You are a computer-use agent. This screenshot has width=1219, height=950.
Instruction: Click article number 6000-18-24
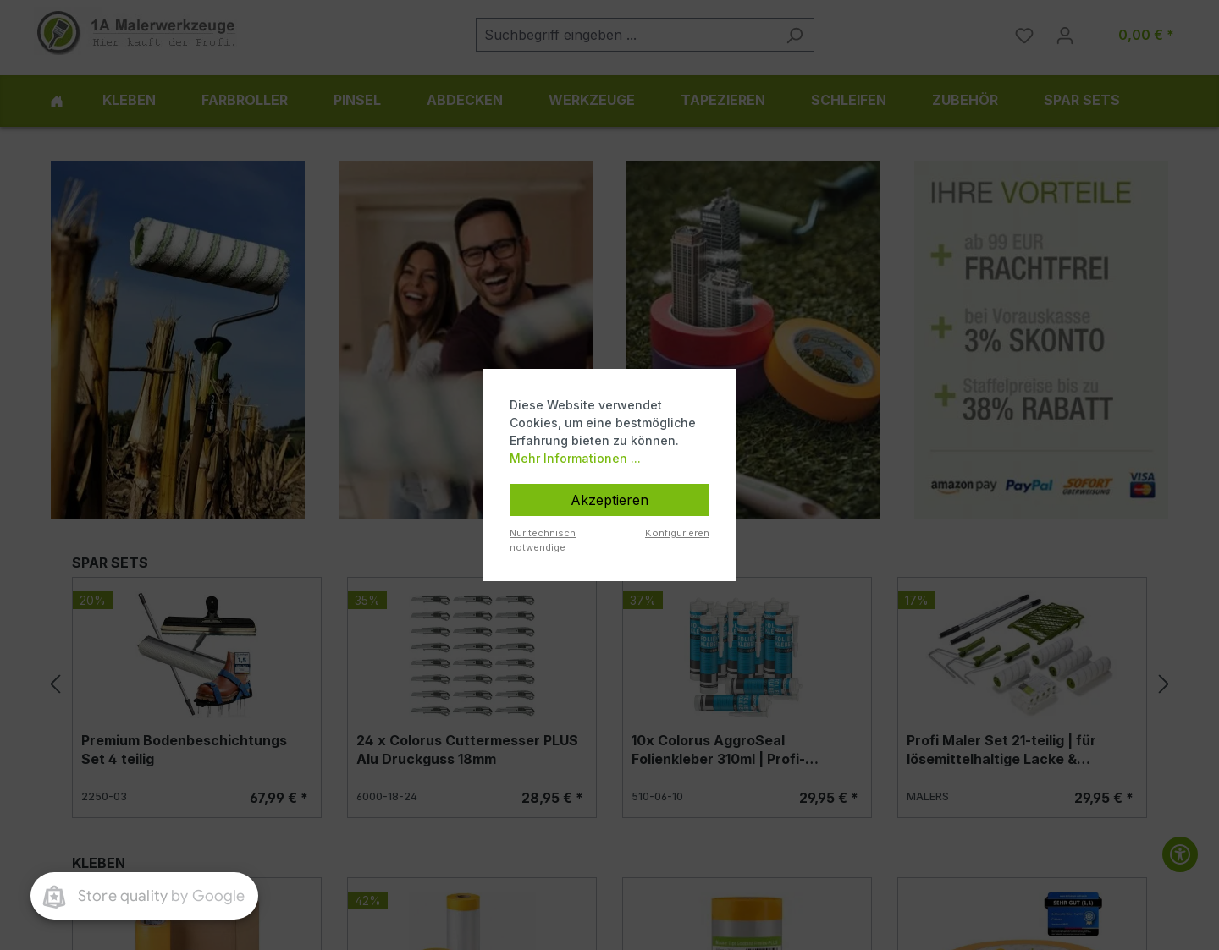tap(387, 797)
